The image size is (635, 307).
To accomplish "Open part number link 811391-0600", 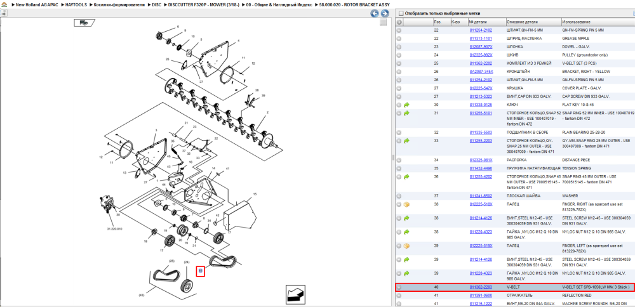I will 481,296.
